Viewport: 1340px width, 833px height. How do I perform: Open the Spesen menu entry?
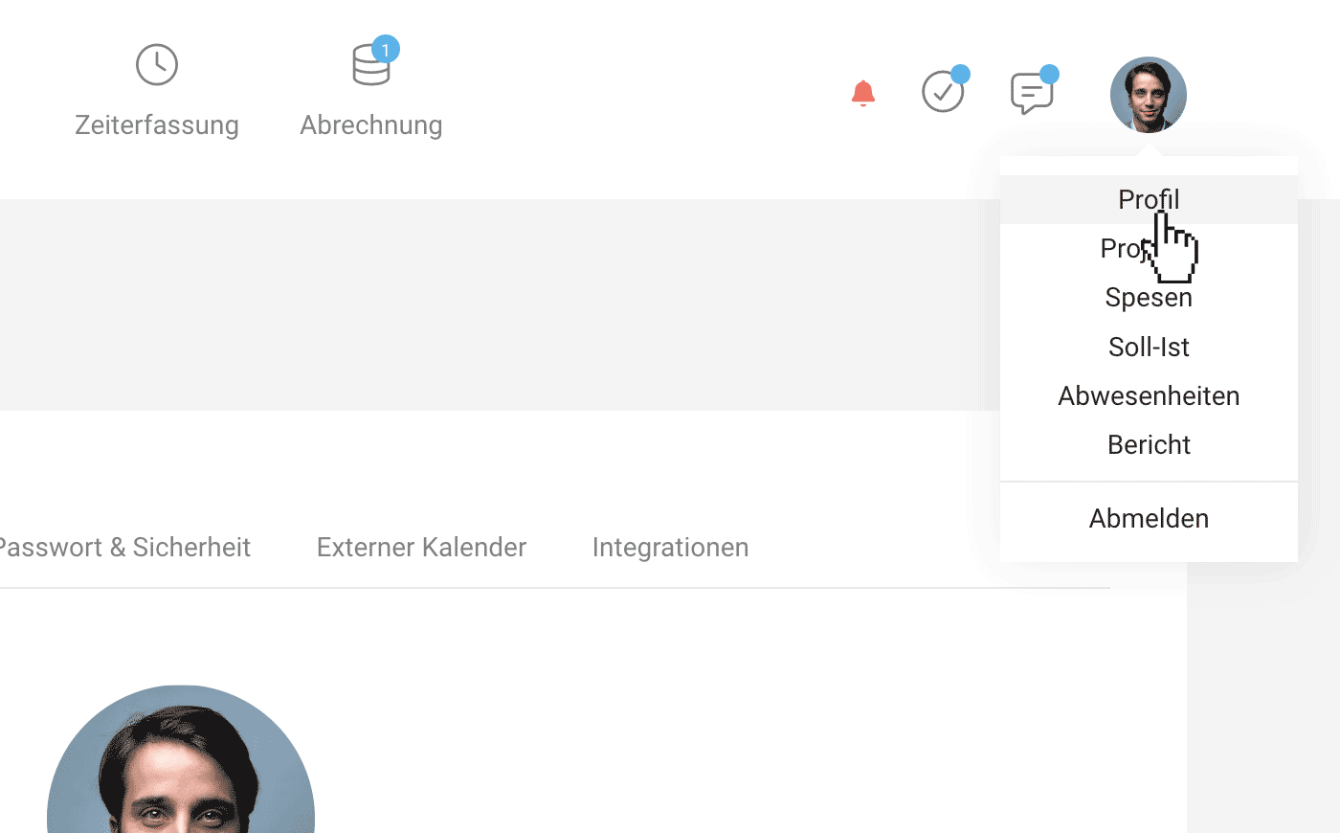pyautogui.click(x=1148, y=298)
